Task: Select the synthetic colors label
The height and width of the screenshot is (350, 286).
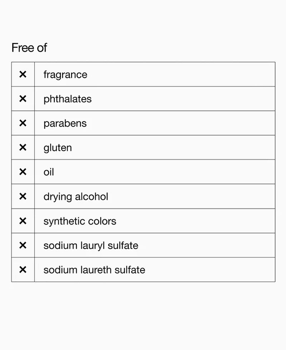Action: pyautogui.click(x=80, y=221)
